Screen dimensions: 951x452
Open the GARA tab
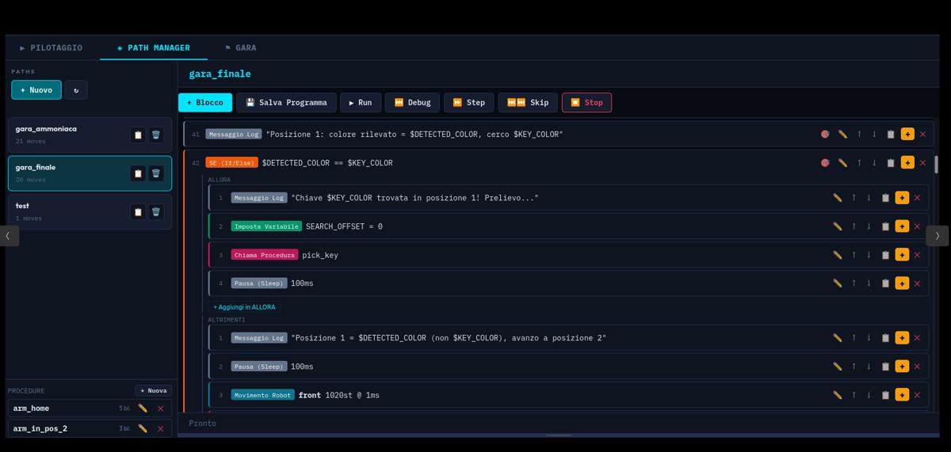click(x=241, y=47)
